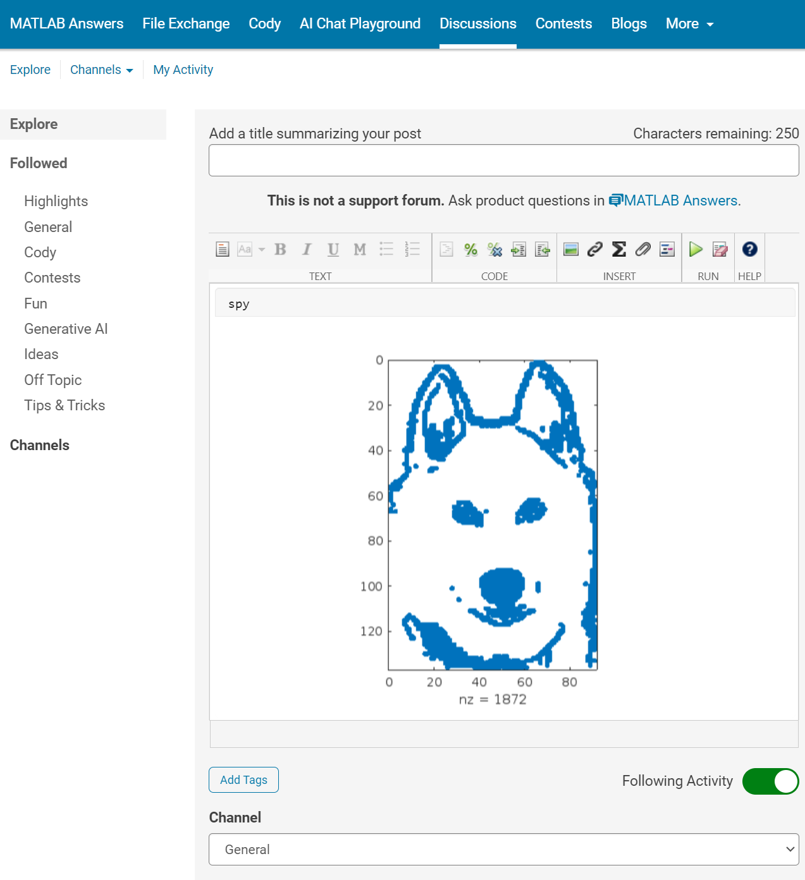
Task: Select the Discussions tab
Action: click(478, 23)
